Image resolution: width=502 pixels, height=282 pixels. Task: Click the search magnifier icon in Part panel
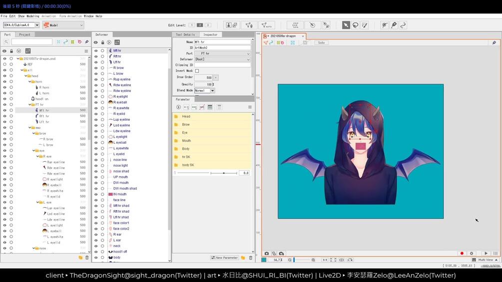tap(6, 42)
